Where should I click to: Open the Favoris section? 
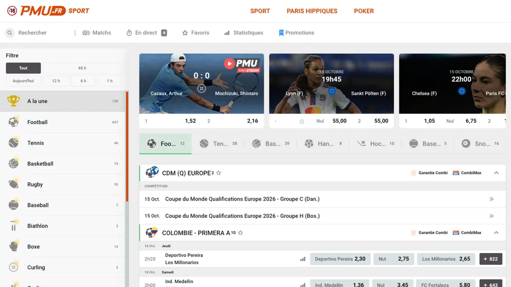pos(195,33)
